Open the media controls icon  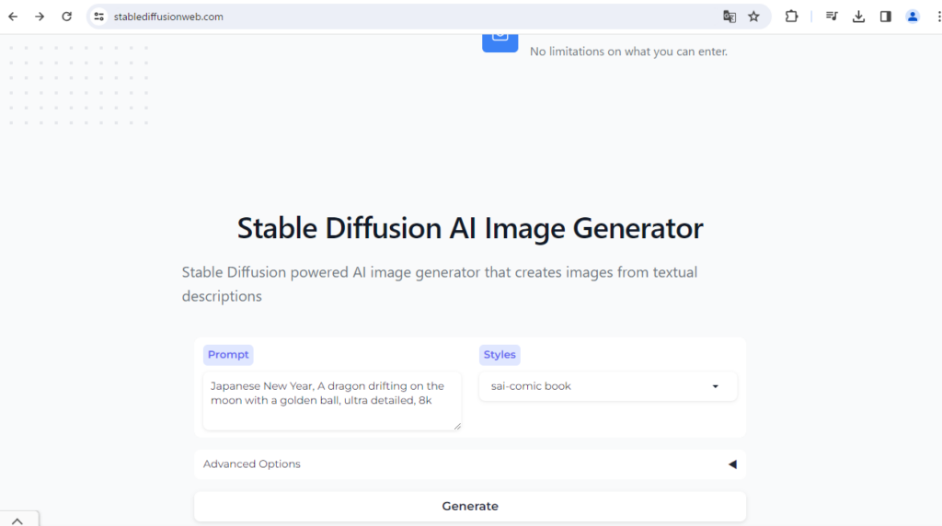pyautogui.click(x=832, y=17)
